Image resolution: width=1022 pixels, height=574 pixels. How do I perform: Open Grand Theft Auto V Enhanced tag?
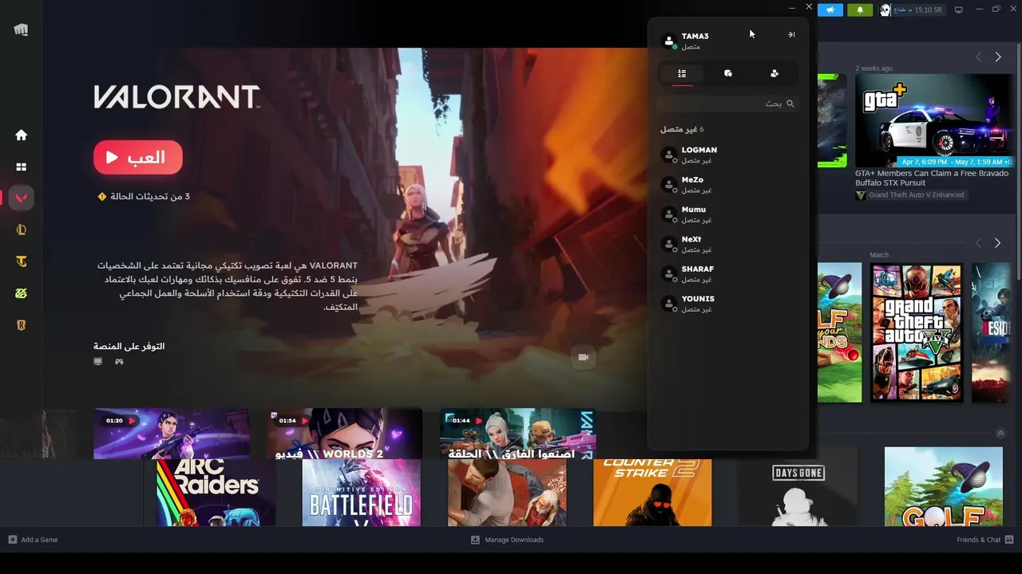pyautogui.click(x=911, y=195)
